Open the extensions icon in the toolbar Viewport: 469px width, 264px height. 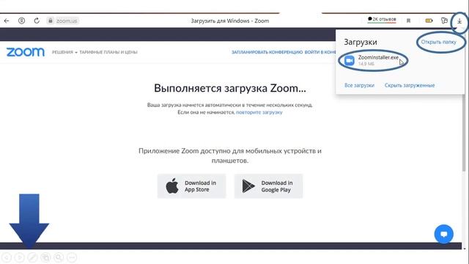tap(444, 21)
